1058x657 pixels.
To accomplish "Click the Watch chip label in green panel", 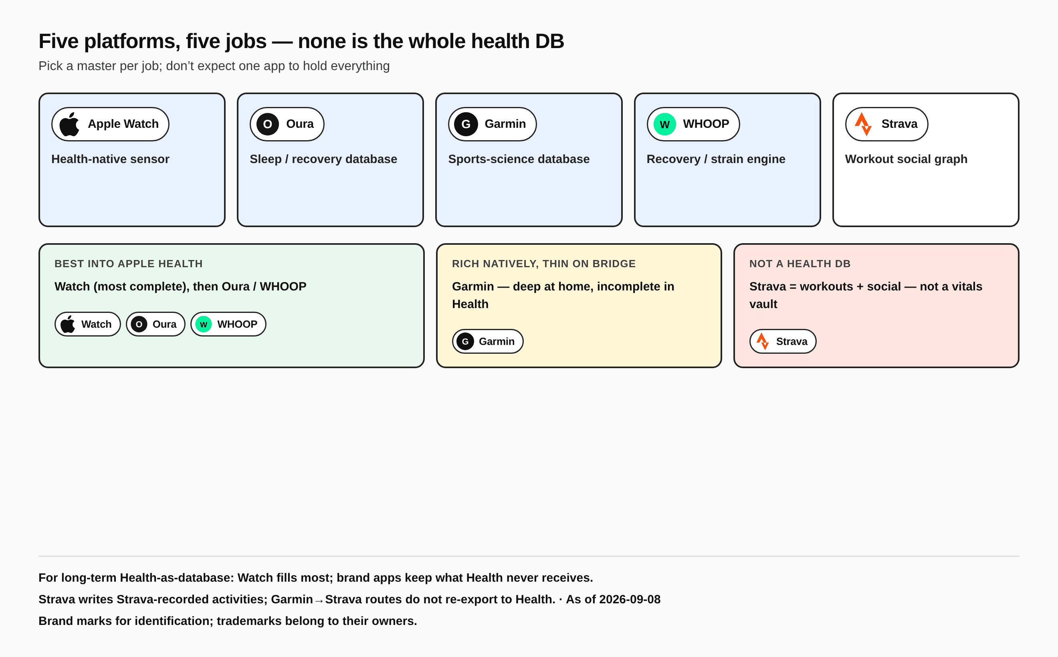I will click(x=97, y=324).
